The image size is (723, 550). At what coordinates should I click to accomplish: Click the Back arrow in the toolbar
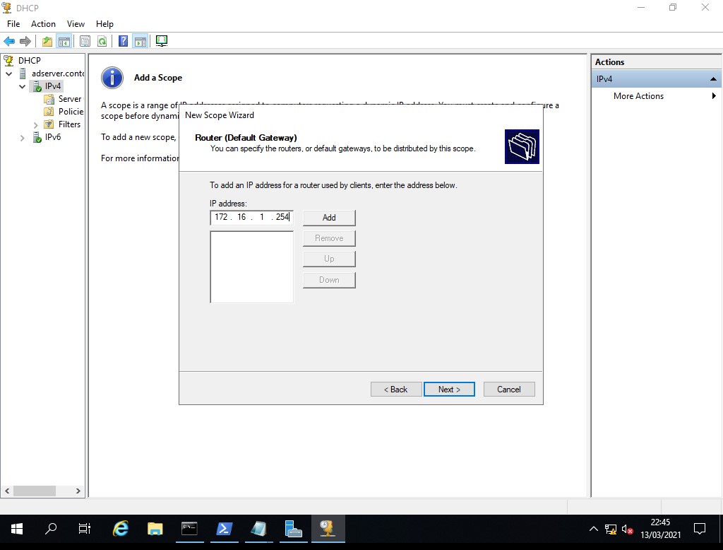[x=9, y=42]
